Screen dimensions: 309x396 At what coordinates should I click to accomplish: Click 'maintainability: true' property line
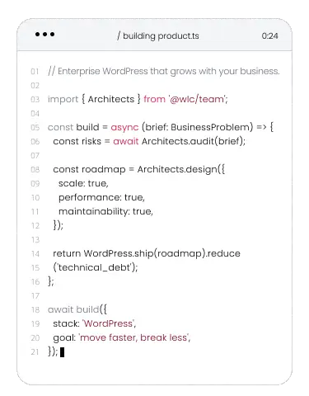tap(105, 211)
